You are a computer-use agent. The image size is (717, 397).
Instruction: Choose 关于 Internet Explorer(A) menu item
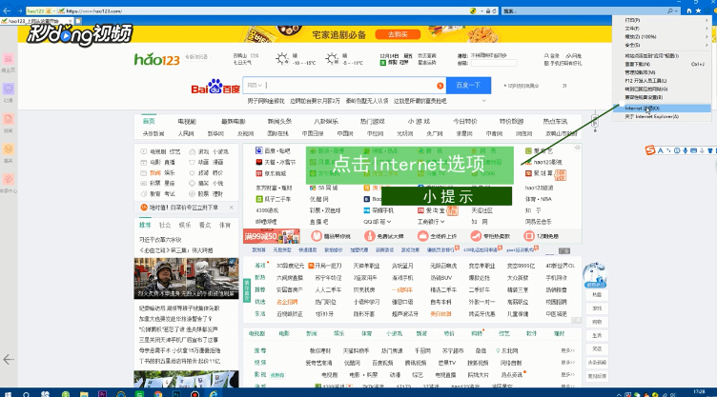pyautogui.click(x=662, y=116)
